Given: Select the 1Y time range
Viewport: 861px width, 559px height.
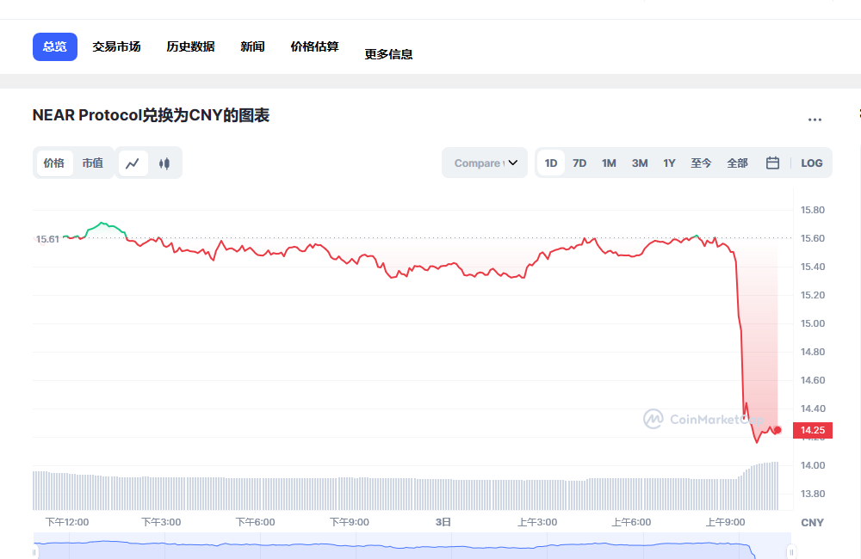Looking at the screenshot, I should point(669,163).
